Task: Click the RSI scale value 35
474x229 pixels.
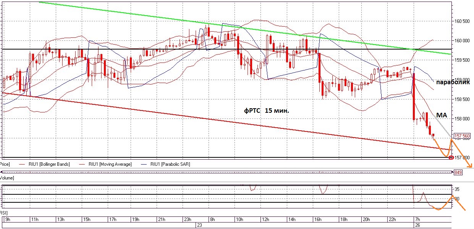Action: tap(457, 189)
